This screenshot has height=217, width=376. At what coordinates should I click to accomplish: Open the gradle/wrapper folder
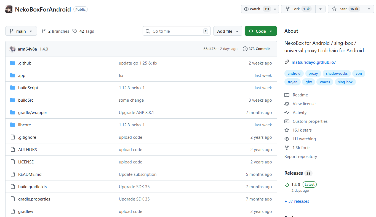33,112
